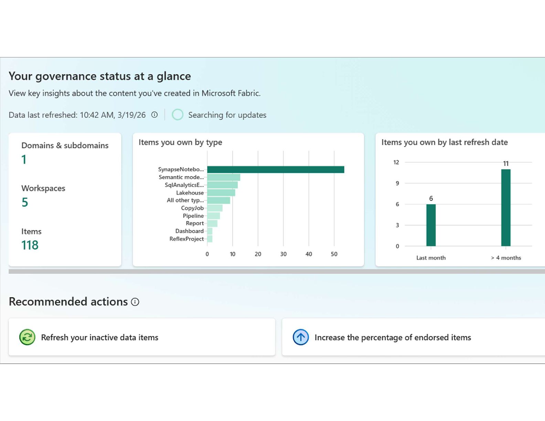The image size is (545, 421).
Task: Click the blue up-arrow icon for endorsed items
Action: click(301, 337)
